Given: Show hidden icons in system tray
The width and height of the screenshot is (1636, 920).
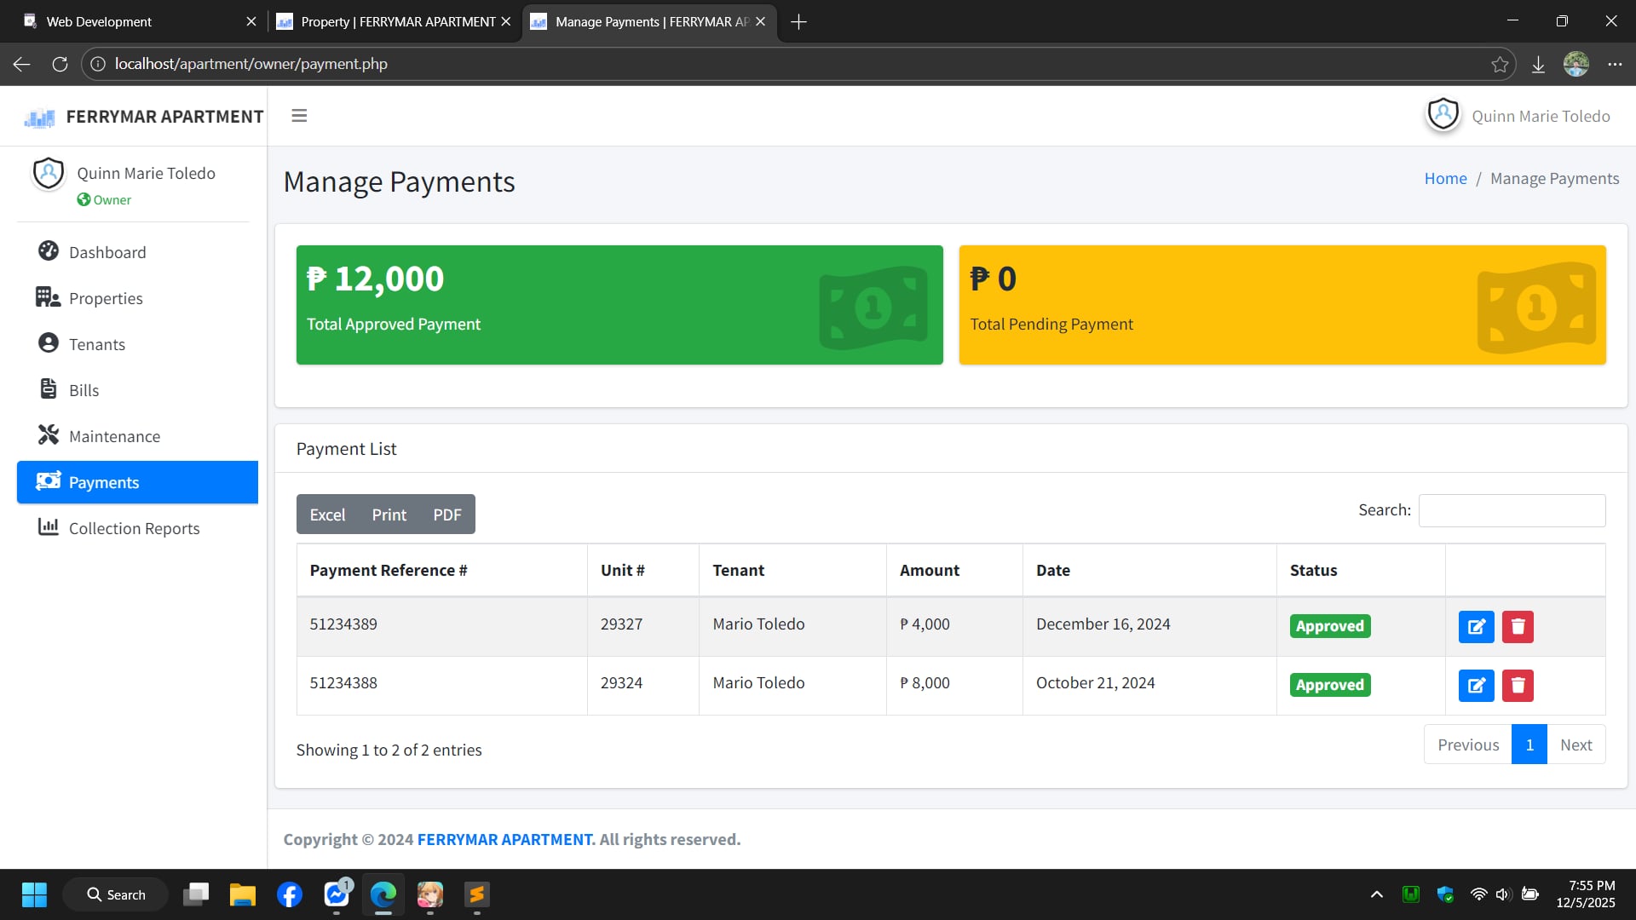Looking at the screenshot, I should (1376, 894).
